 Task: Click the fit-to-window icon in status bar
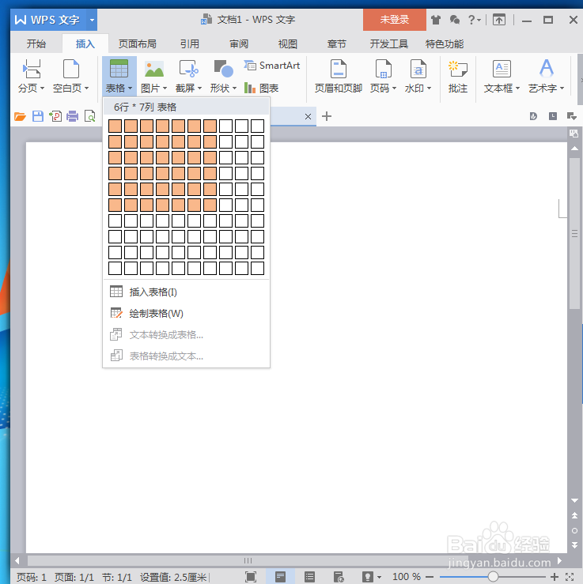tap(570, 577)
